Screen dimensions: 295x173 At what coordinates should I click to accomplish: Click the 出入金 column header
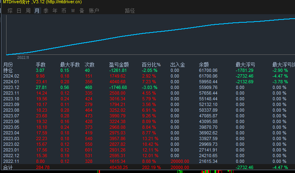tap(177, 65)
